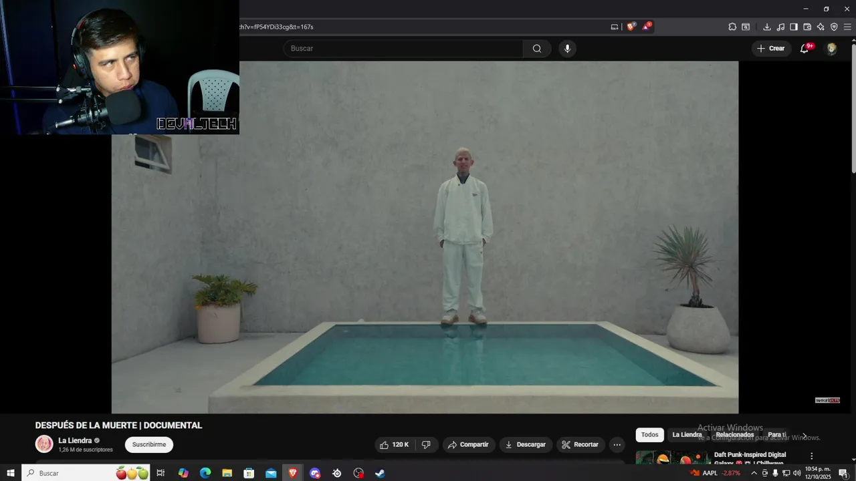The image size is (856, 481).
Task: Click the YouTube search magnifier button
Action: pyautogui.click(x=537, y=48)
